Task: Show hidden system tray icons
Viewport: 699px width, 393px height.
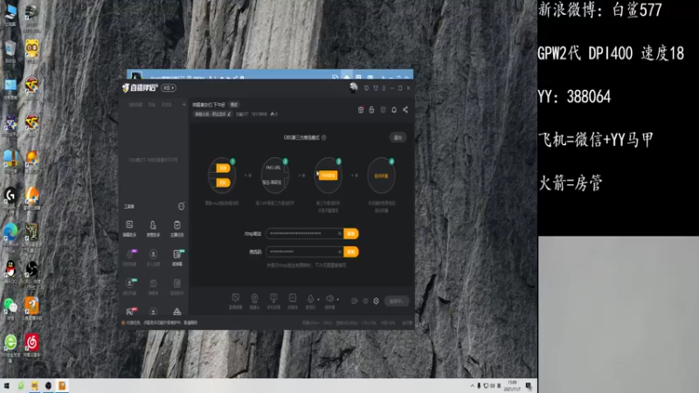Action: pyautogui.click(x=472, y=386)
